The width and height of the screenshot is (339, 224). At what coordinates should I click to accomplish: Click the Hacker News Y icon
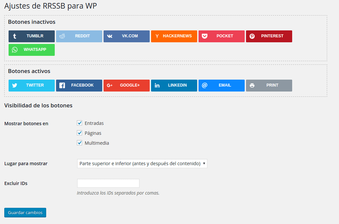(x=157, y=36)
